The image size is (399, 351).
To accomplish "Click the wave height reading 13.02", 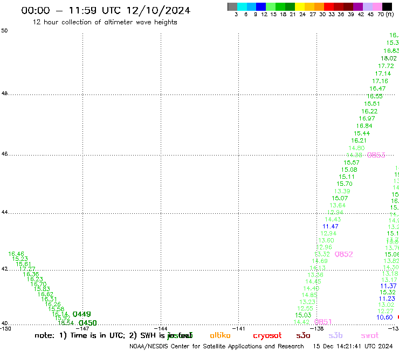I will pyautogui.click(x=386, y=305).
